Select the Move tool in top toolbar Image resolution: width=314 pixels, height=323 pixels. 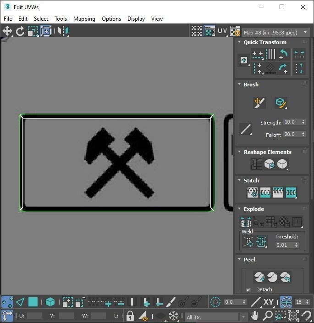[7, 31]
